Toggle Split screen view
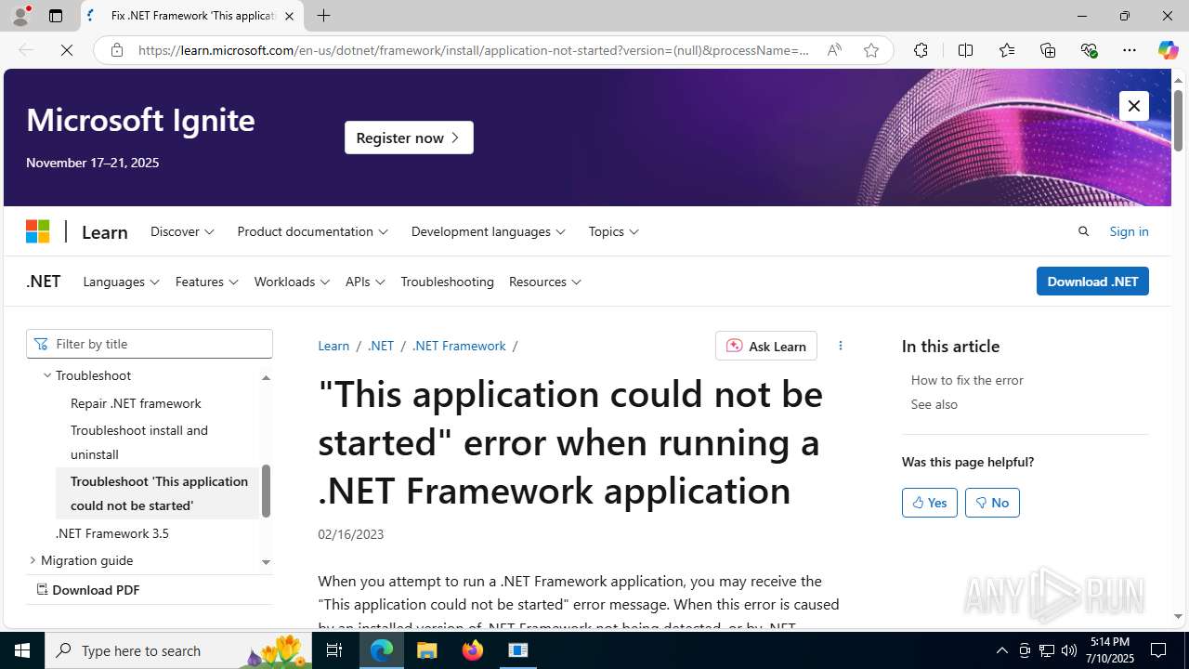Image resolution: width=1189 pixels, height=669 pixels. (965, 50)
